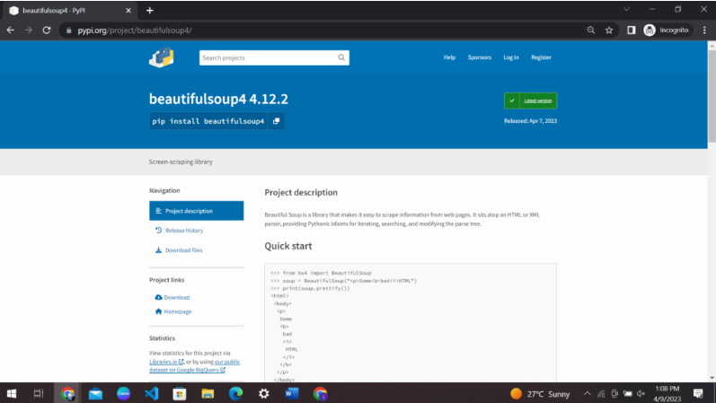The image size is (716, 403).
Task: Bookmark this page with the star icon
Action: 609,30
